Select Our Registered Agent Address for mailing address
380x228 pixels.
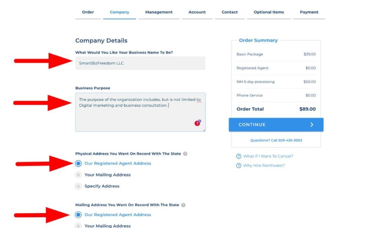coord(78,215)
